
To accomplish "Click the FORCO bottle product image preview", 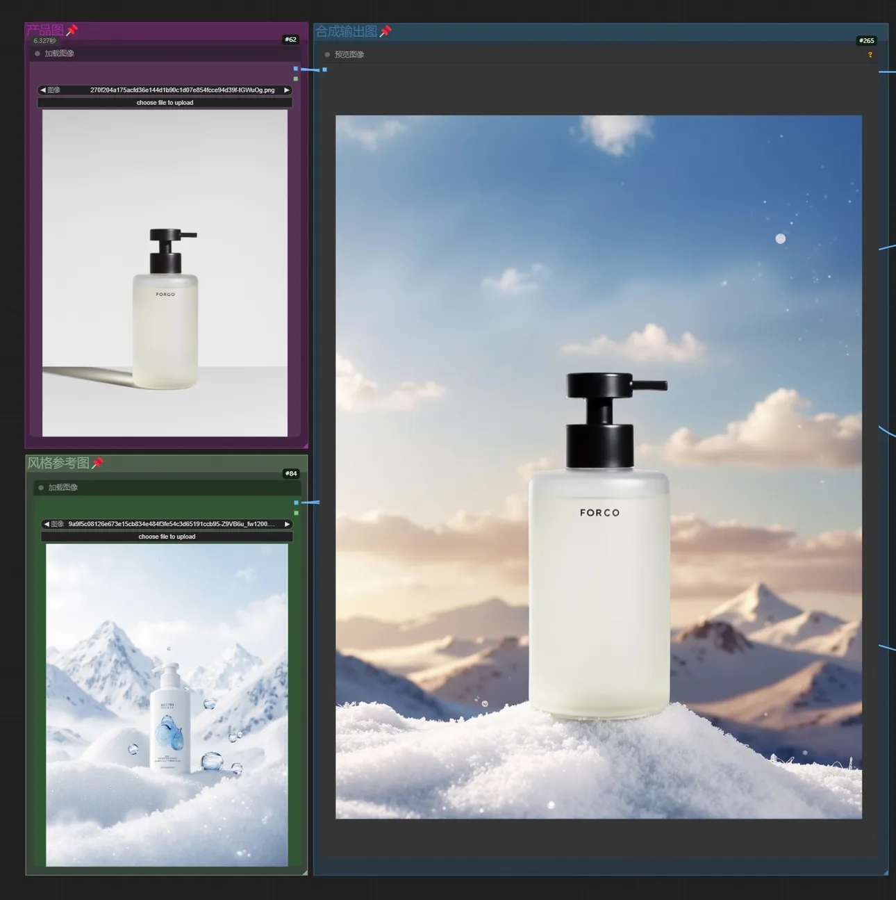I will (165, 273).
